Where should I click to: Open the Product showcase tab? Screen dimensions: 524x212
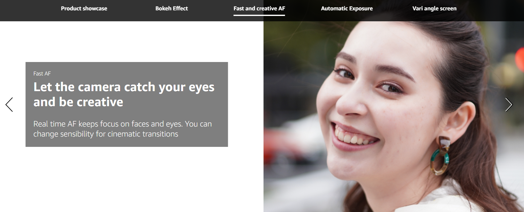pos(84,8)
